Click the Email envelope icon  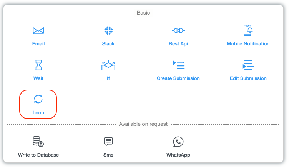point(38,31)
